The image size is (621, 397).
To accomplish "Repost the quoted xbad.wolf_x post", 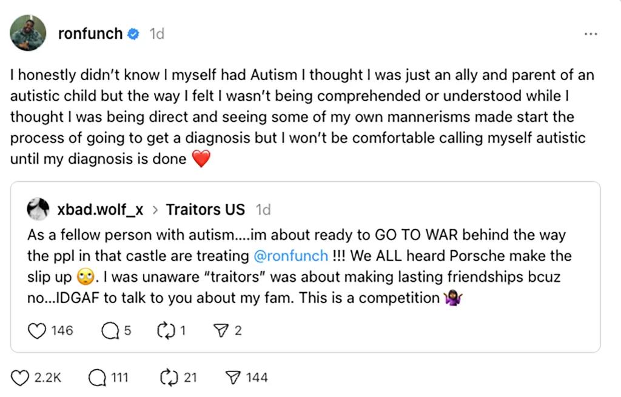I will tap(165, 330).
